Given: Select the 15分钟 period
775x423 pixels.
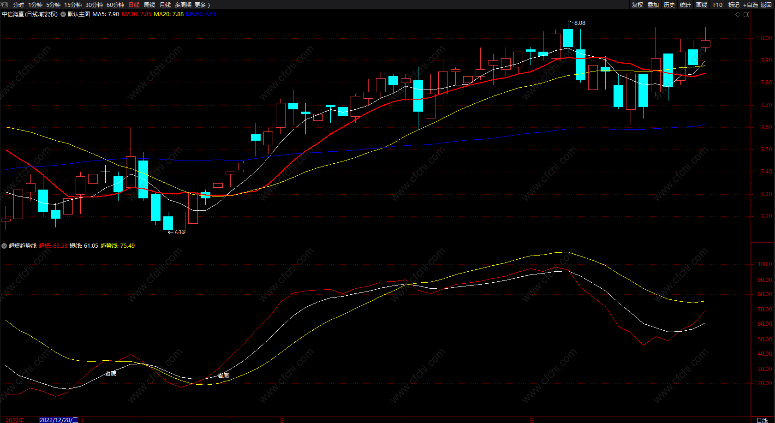Looking at the screenshot, I should (x=73, y=5).
